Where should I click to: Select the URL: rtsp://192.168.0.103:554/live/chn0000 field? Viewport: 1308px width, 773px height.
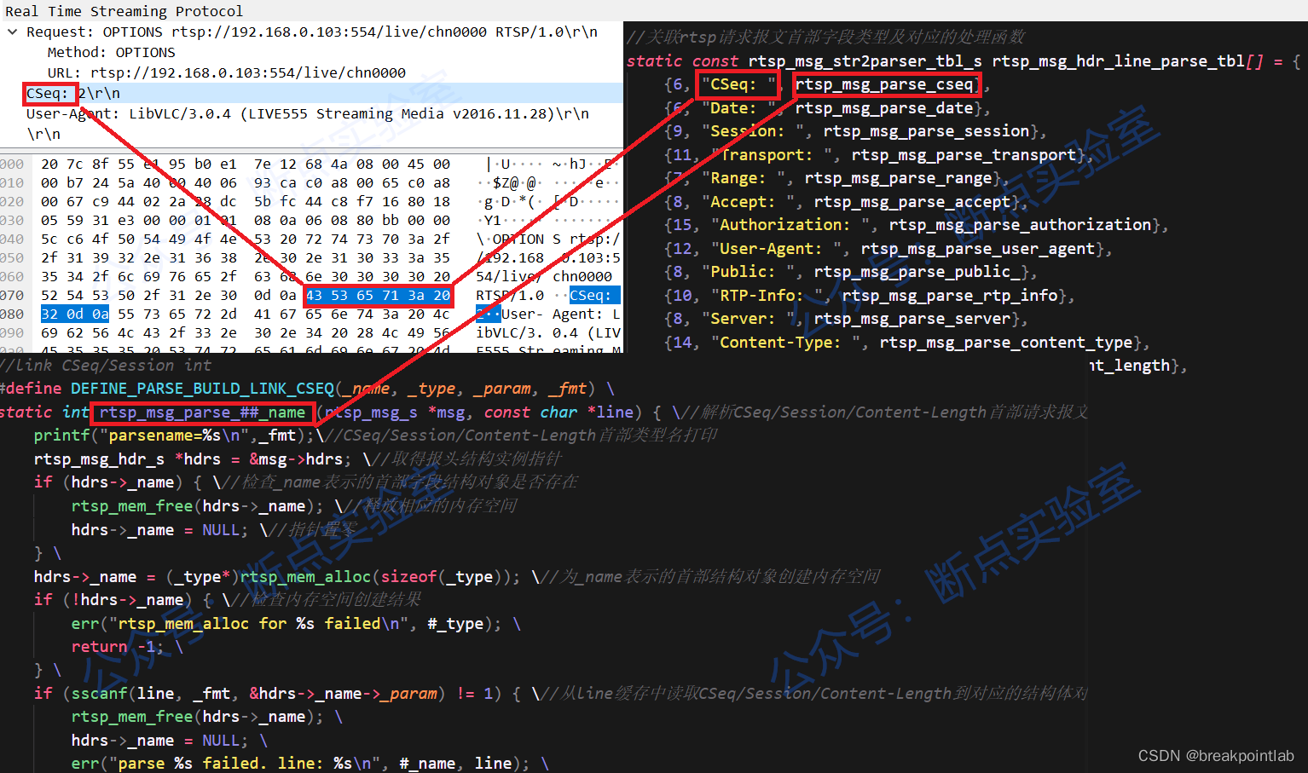point(227,72)
